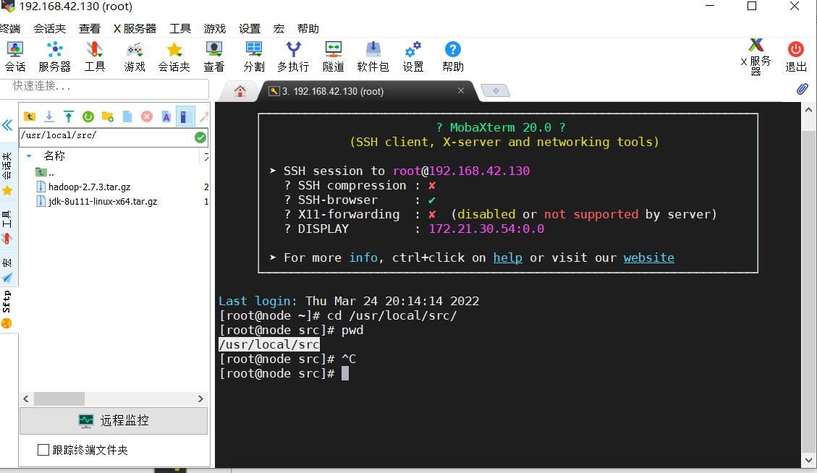The width and height of the screenshot is (817, 473).
Task: Open the 服务器 (Servers) toolbar icon
Action: click(55, 56)
